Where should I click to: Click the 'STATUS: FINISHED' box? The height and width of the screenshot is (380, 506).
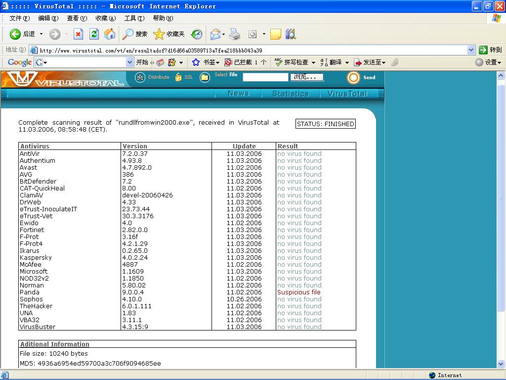point(326,124)
